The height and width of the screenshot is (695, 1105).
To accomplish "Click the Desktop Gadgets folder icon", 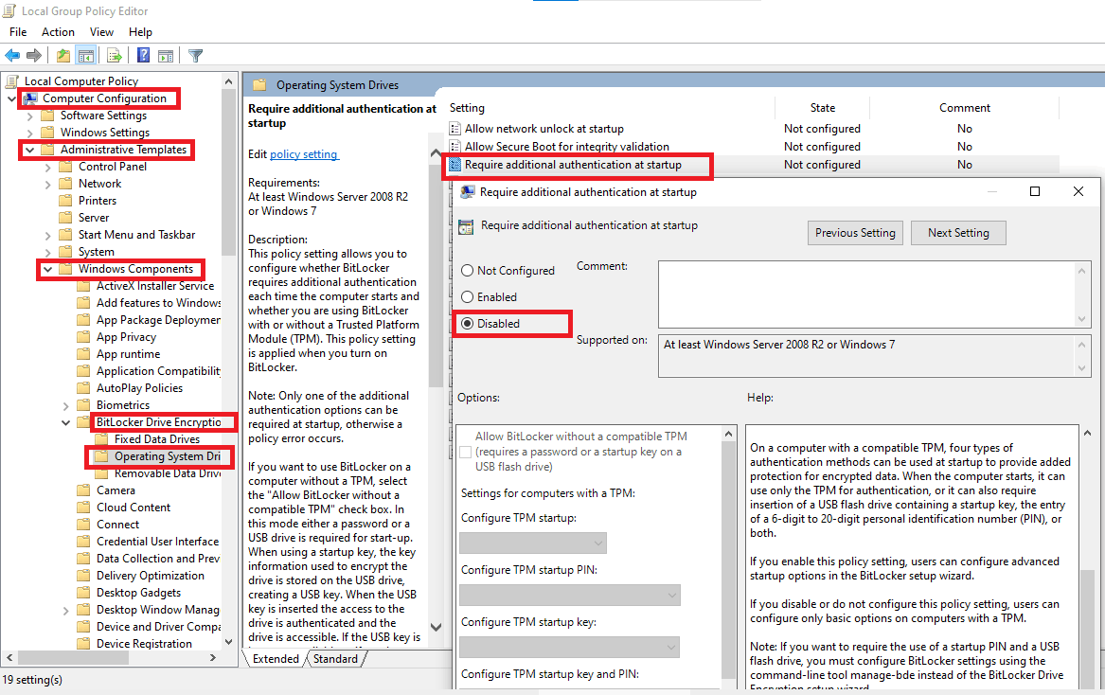I will click(84, 592).
